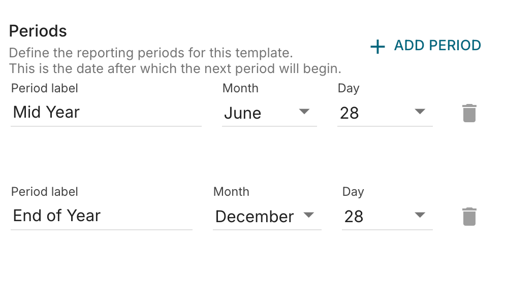Image resolution: width=506 pixels, height=281 pixels.
Task: Focus the End of Year period label field
Action: click(x=102, y=216)
